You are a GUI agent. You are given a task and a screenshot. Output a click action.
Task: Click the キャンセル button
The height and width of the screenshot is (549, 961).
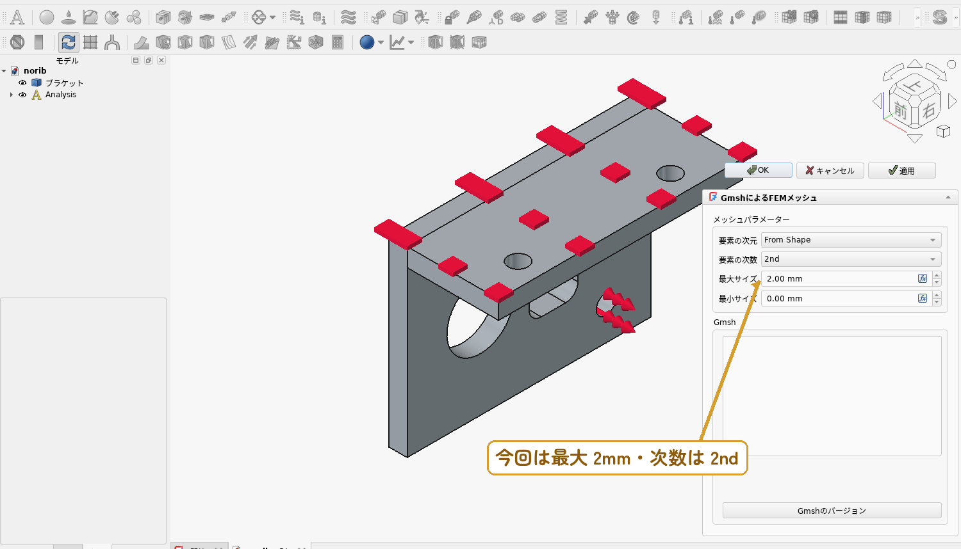(830, 171)
